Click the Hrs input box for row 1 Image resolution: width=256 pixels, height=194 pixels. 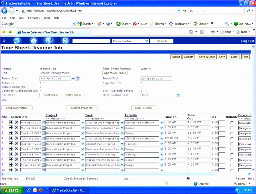pyautogui.click(x=222, y=123)
